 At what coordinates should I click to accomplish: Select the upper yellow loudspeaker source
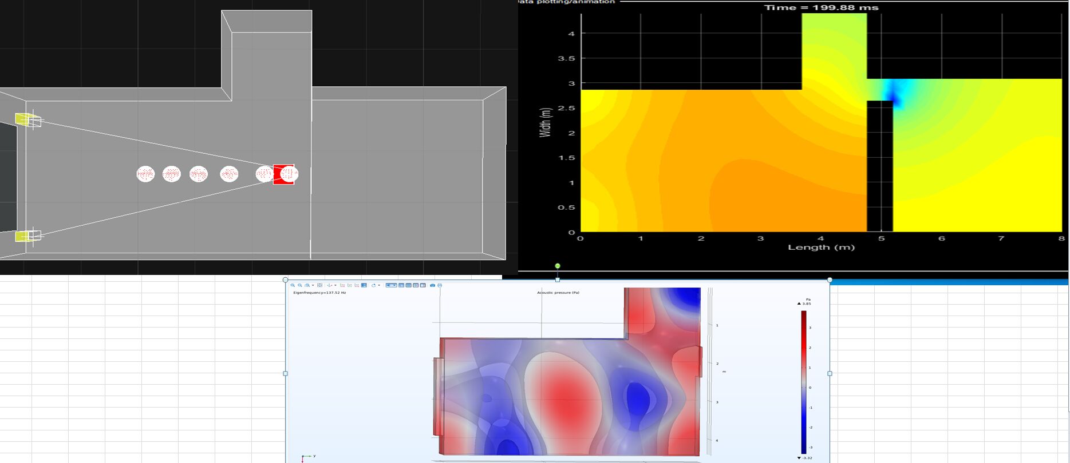(23, 119)
